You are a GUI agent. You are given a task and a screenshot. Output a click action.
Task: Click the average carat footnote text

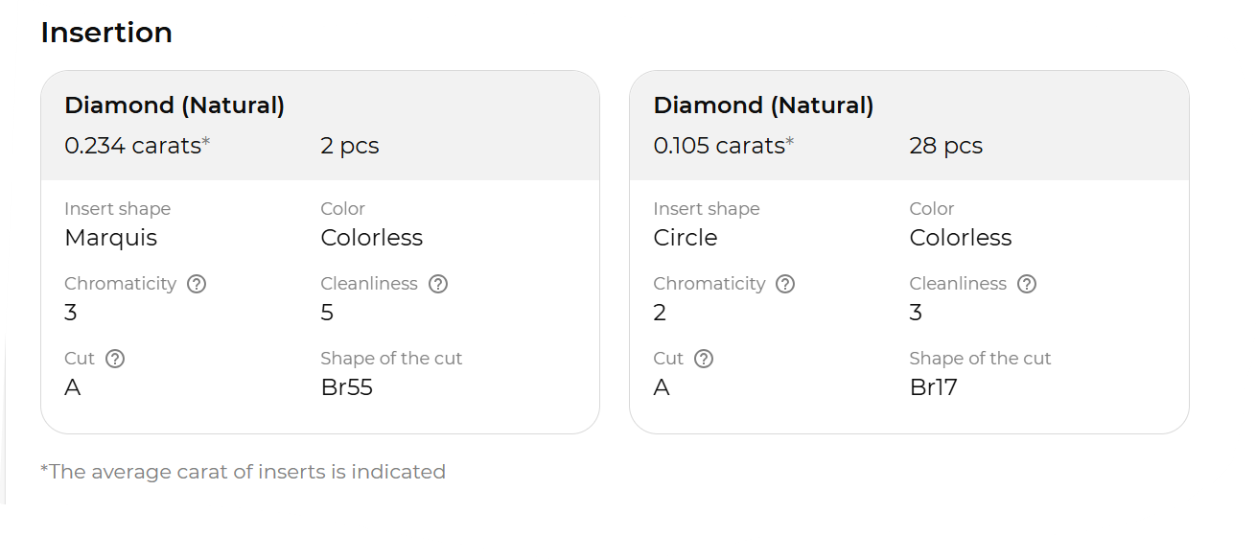(243, 472)
